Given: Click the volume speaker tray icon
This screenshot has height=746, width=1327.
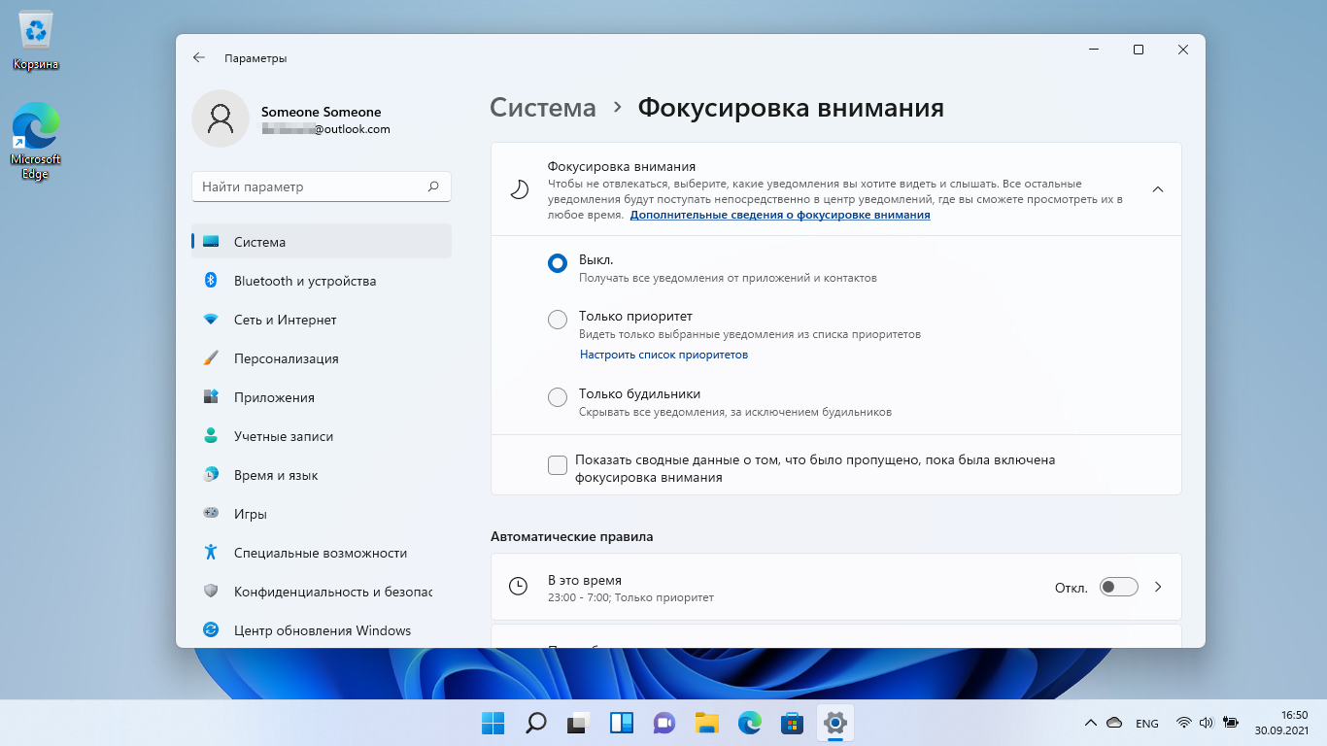Looking at the screenshot, I should pyautogui.click(x=1207, y=723).
